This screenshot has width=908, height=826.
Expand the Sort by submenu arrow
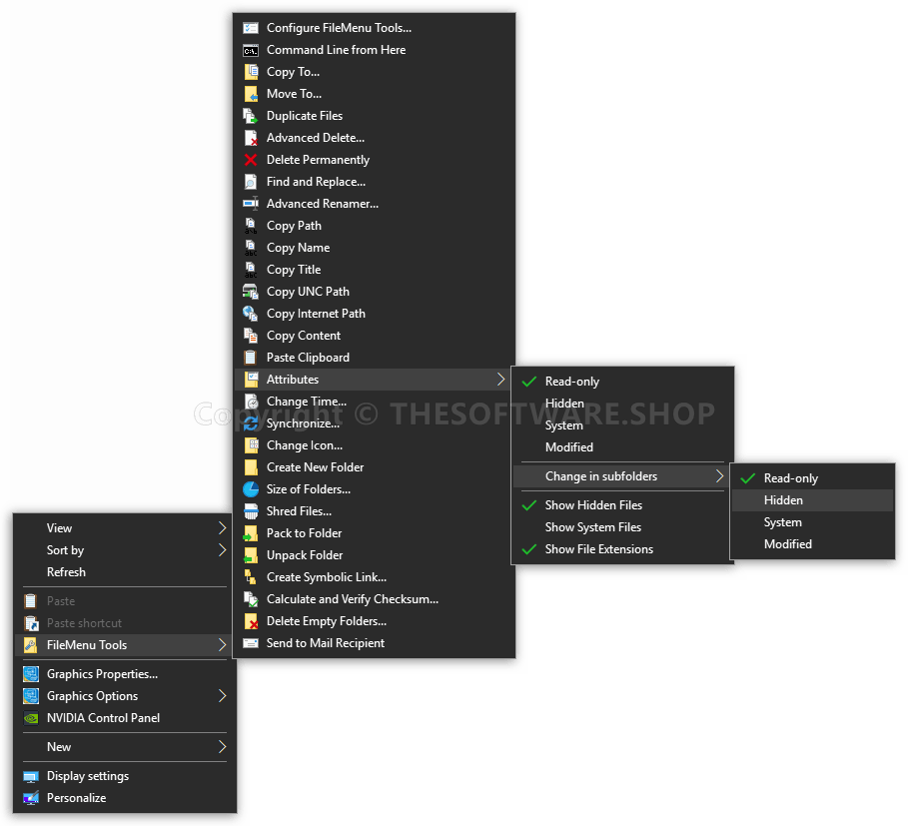pyautogui.click(x=223, y=550)
